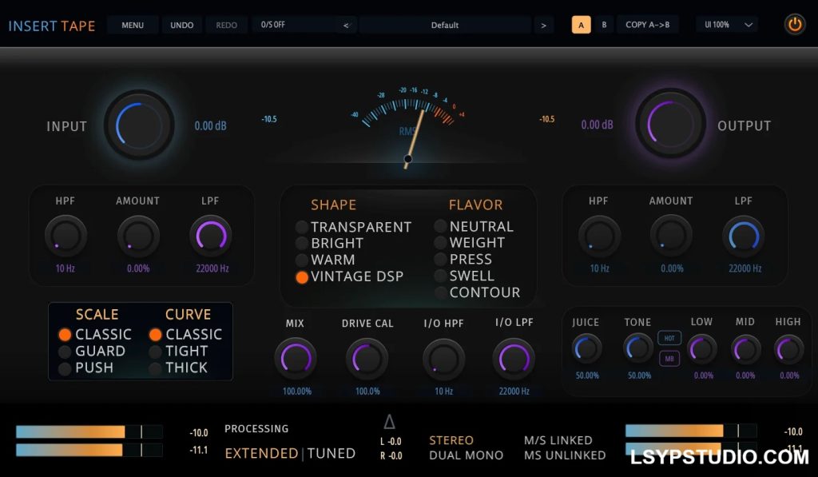Click the COPY A->B button
The image size is (818, 477).
click(x=647, y=25)
